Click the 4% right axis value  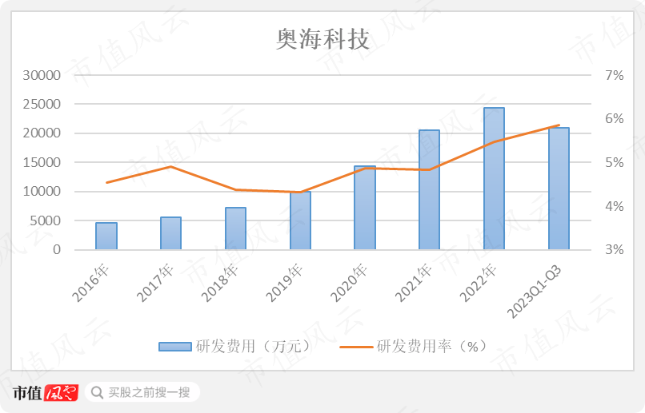614,206
